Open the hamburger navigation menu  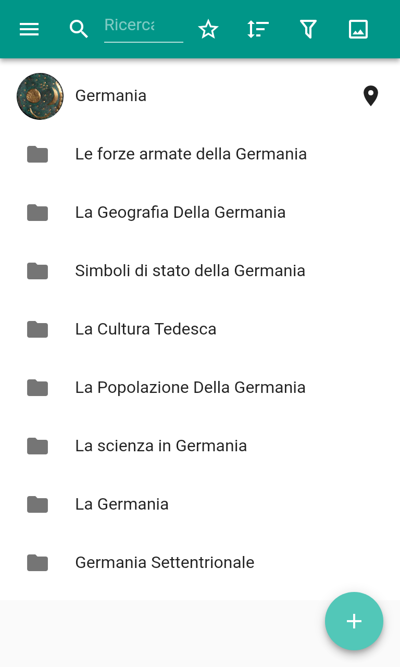29,29
